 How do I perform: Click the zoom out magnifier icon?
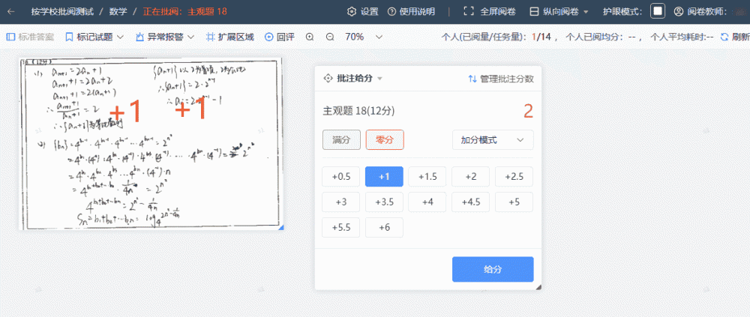click(330, 37)
